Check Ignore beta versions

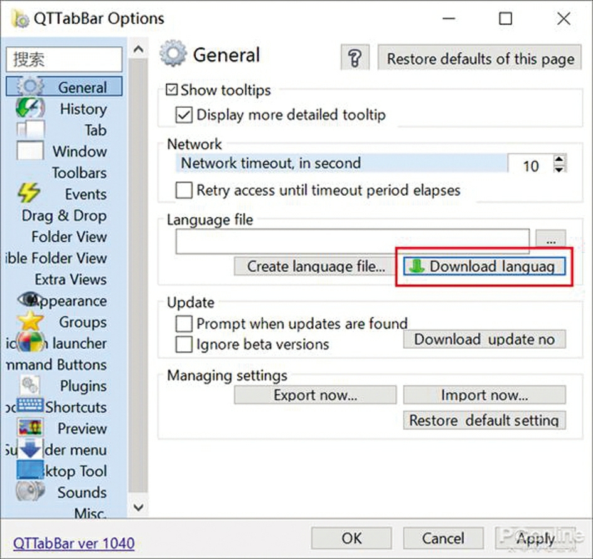tap(184, 344)
